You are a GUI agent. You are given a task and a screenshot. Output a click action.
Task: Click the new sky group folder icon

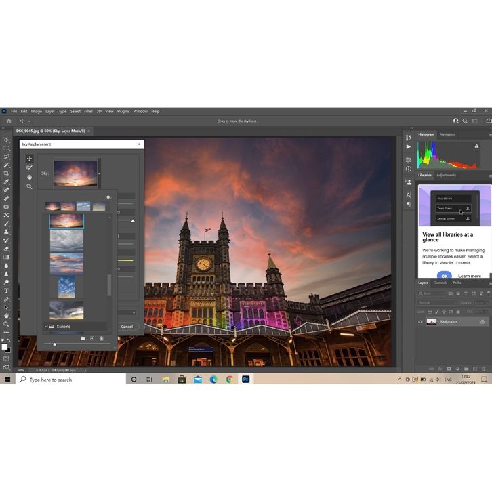point(83,338)
